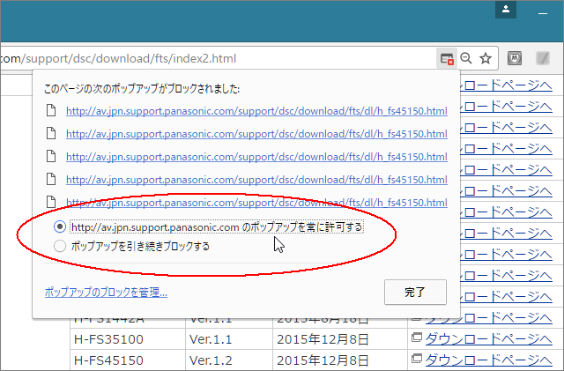Bookmark this page with the star icon

pyautogui.click(x=486, y=58)
